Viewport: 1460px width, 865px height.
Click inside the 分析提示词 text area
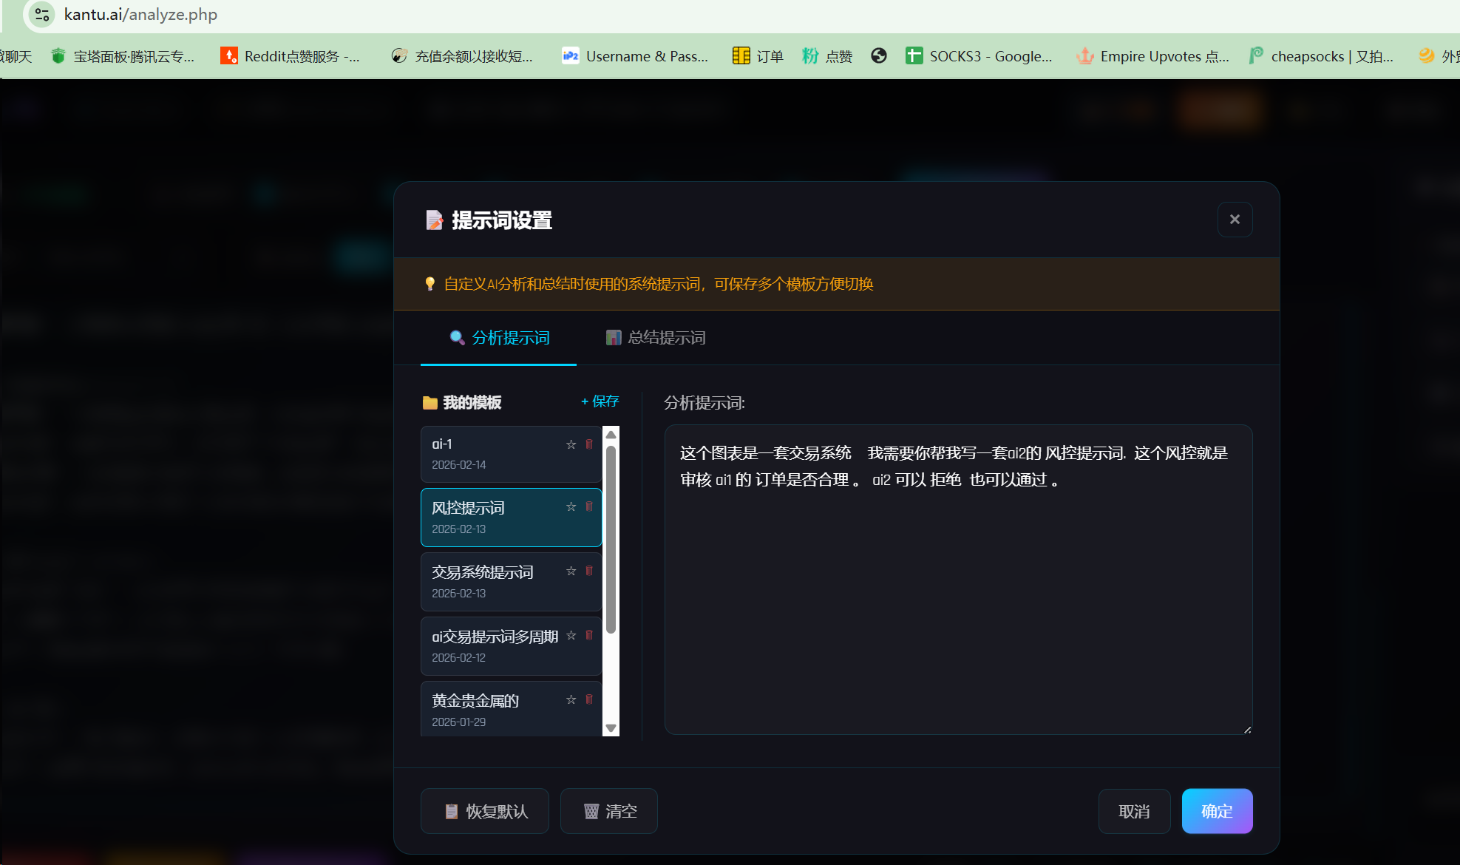[957, 591]
